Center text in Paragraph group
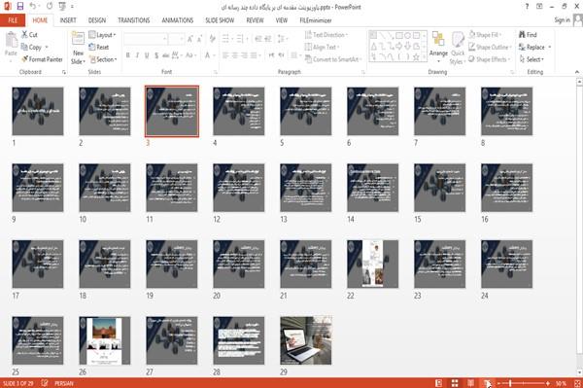The height and width of the screenshot is (388, 583). [x=235, y=55]
